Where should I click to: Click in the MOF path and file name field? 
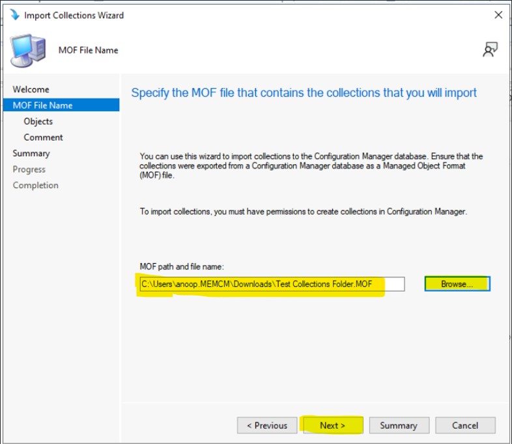(x=272, y=284)
